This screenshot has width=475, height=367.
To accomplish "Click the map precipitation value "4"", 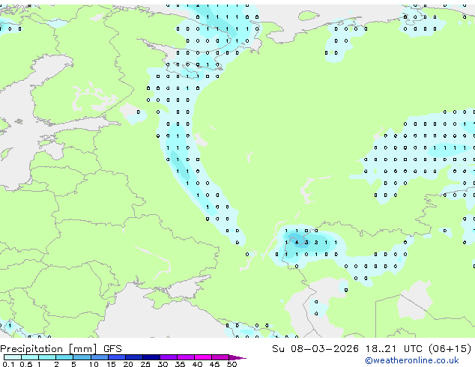I will pyautogui.click(x=296, y=242).
